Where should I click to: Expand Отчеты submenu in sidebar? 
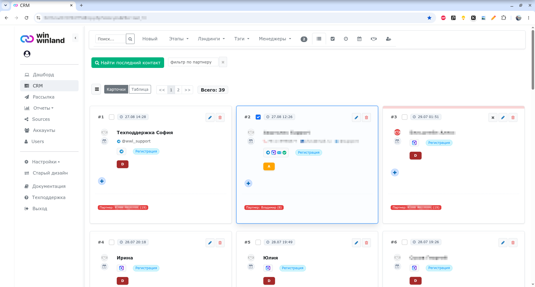(x=43, y=108)
